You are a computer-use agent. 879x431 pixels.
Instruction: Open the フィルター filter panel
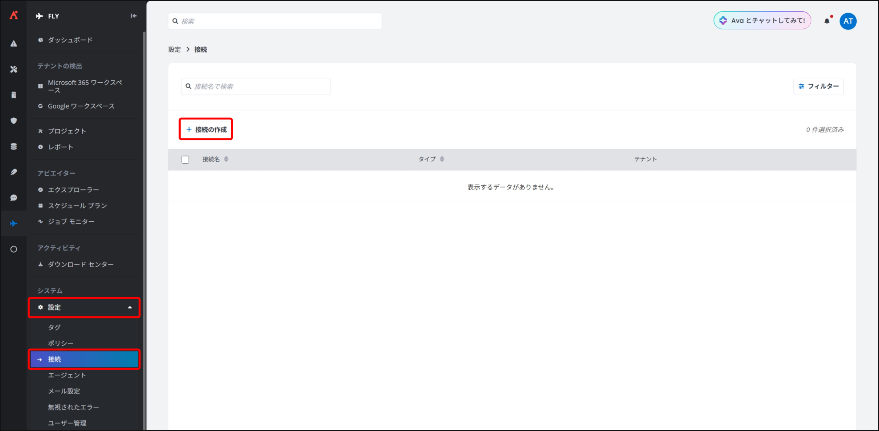pos(818,86)
